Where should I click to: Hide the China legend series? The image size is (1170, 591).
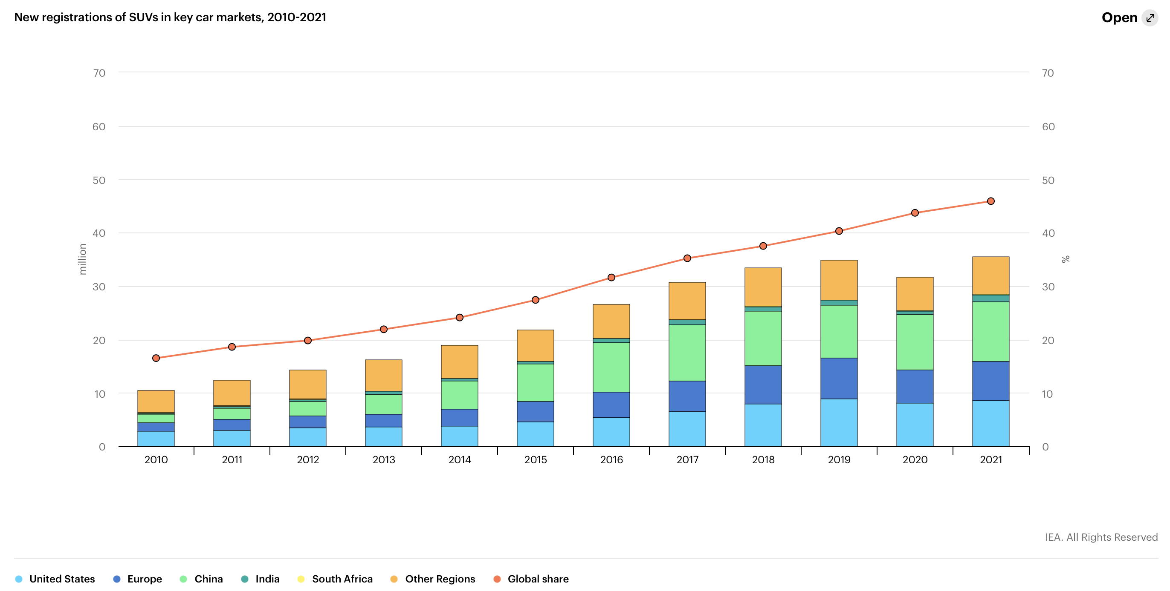[x=208, y=579]
